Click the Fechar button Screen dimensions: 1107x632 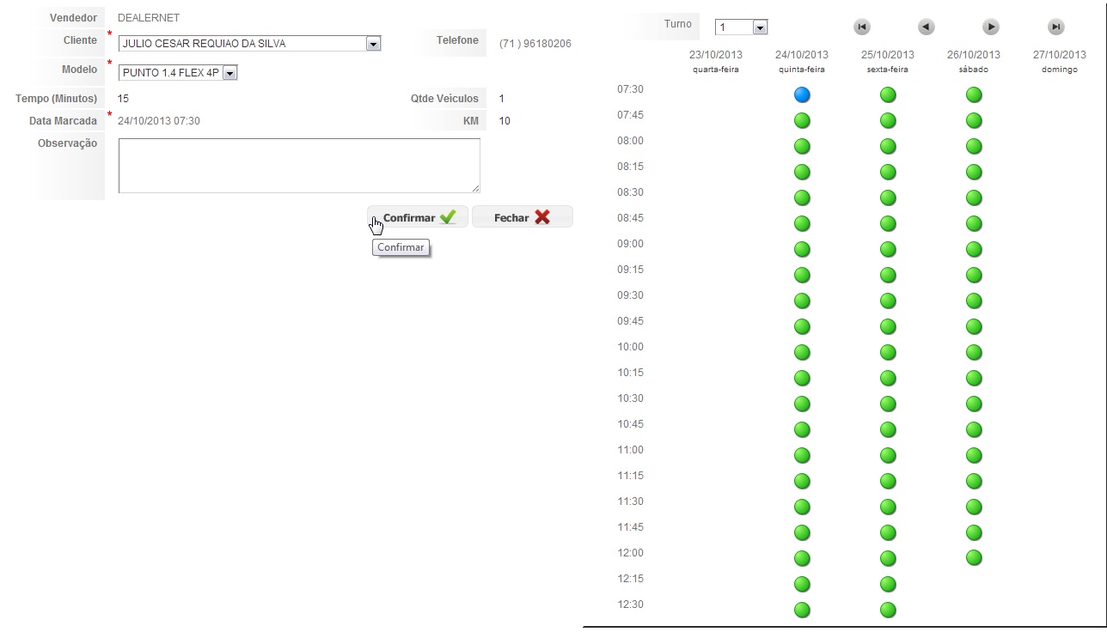click(x=522, y=217)
